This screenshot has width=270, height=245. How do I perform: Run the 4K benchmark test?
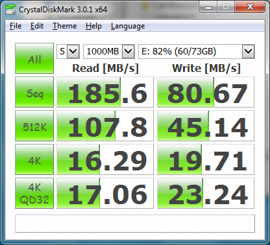(34, 159)
